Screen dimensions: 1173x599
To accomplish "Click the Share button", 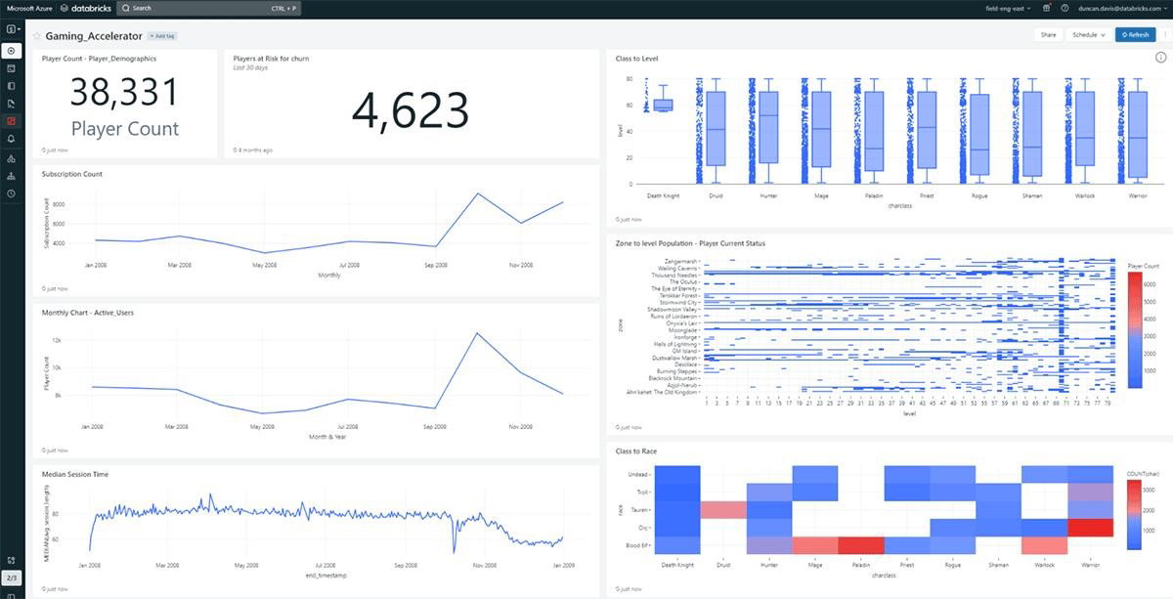I will (x=1048, y=34).
